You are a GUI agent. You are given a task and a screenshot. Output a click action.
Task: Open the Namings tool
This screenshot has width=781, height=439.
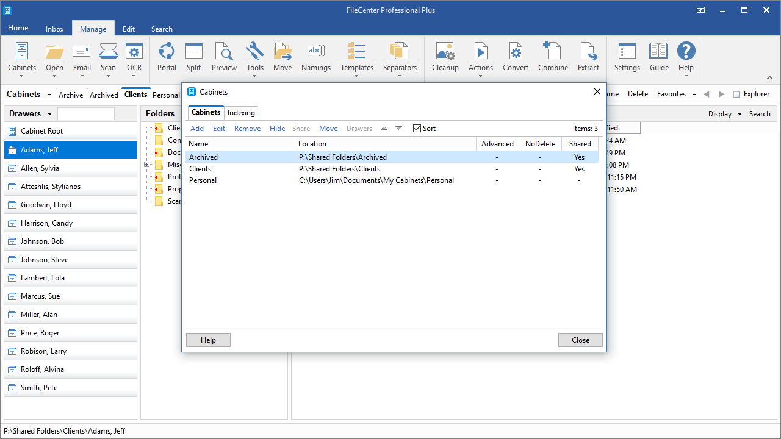point(316,57)
